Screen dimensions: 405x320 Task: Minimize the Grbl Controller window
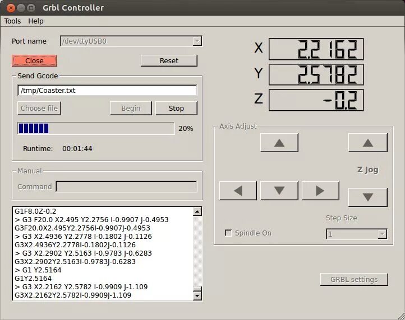click(x=21, y=8)
